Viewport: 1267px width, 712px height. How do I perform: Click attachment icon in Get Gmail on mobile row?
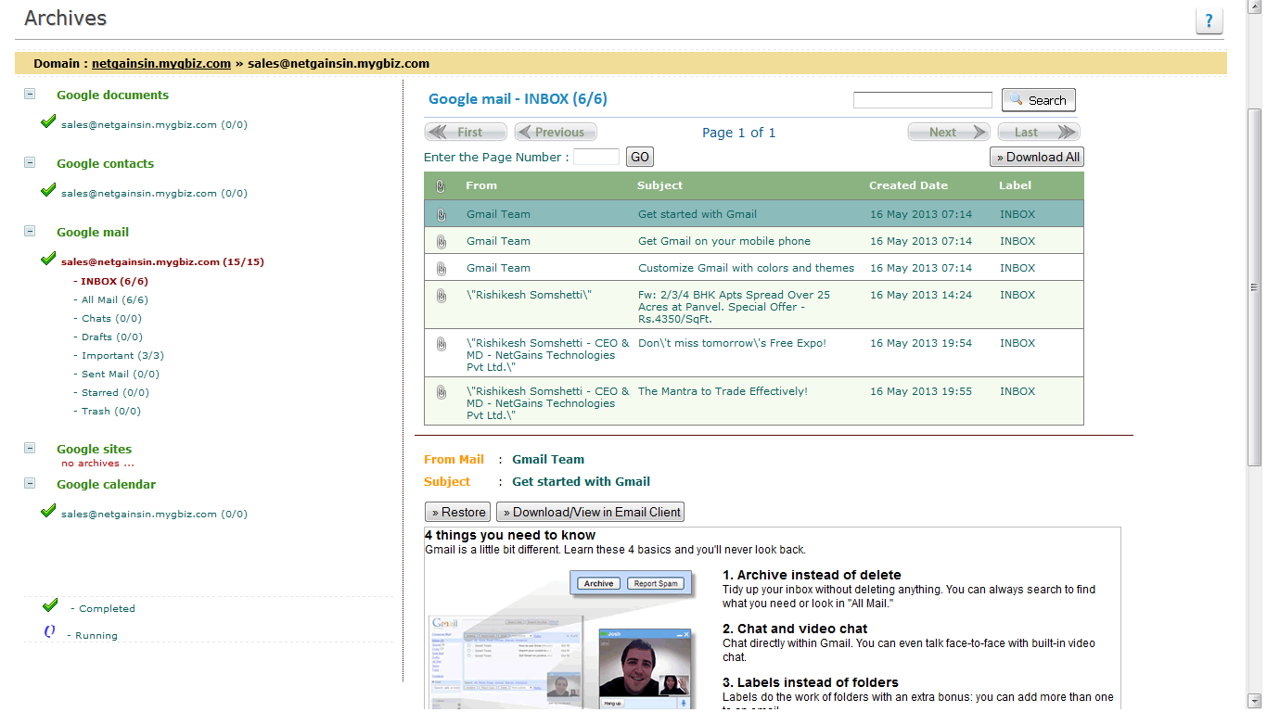441,241
